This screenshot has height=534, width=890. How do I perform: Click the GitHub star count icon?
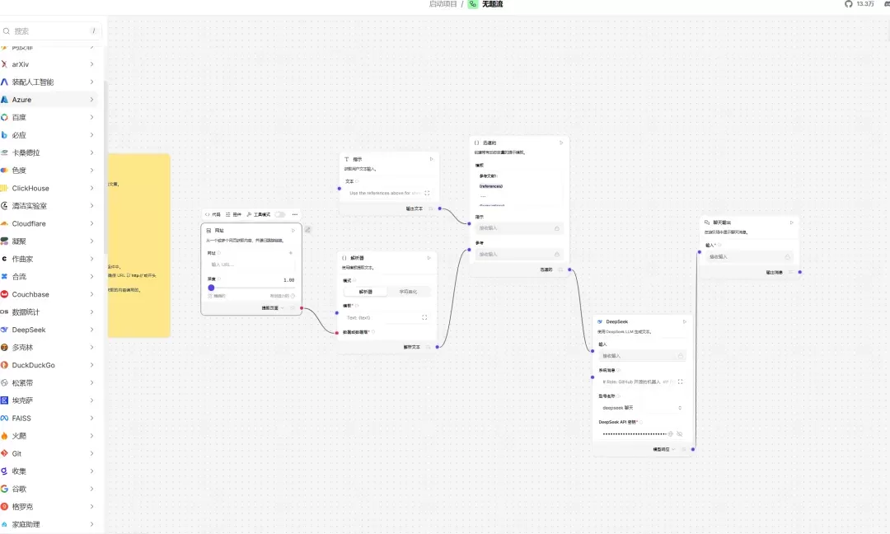coord(849,4)
